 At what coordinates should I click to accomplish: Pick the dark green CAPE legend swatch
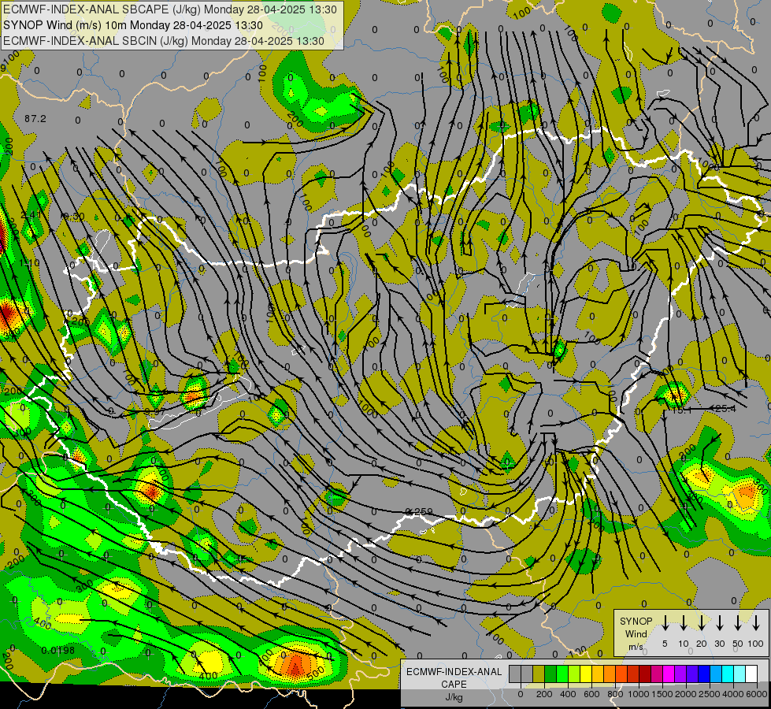[x=550, y=674]
